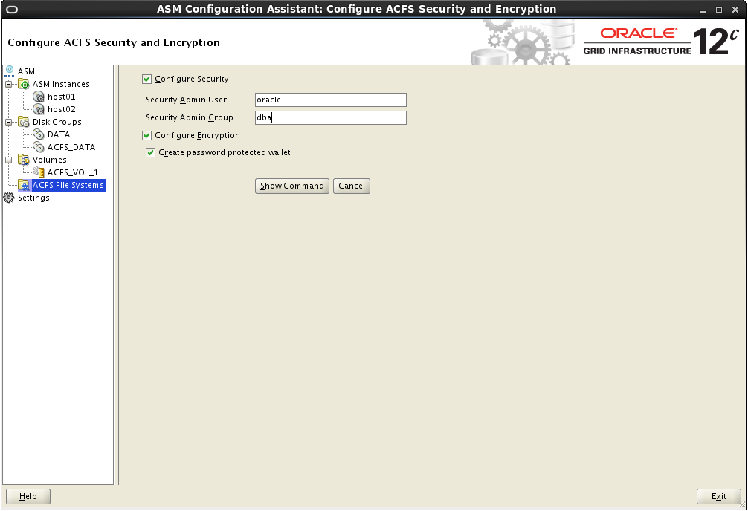Viewport: 748px width, 511px height.
Task: Select Disk Groups in the tree
Action: click(57, 122)
